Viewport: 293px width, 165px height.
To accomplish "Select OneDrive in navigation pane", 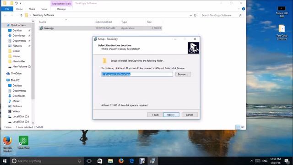I will [16, 73].
